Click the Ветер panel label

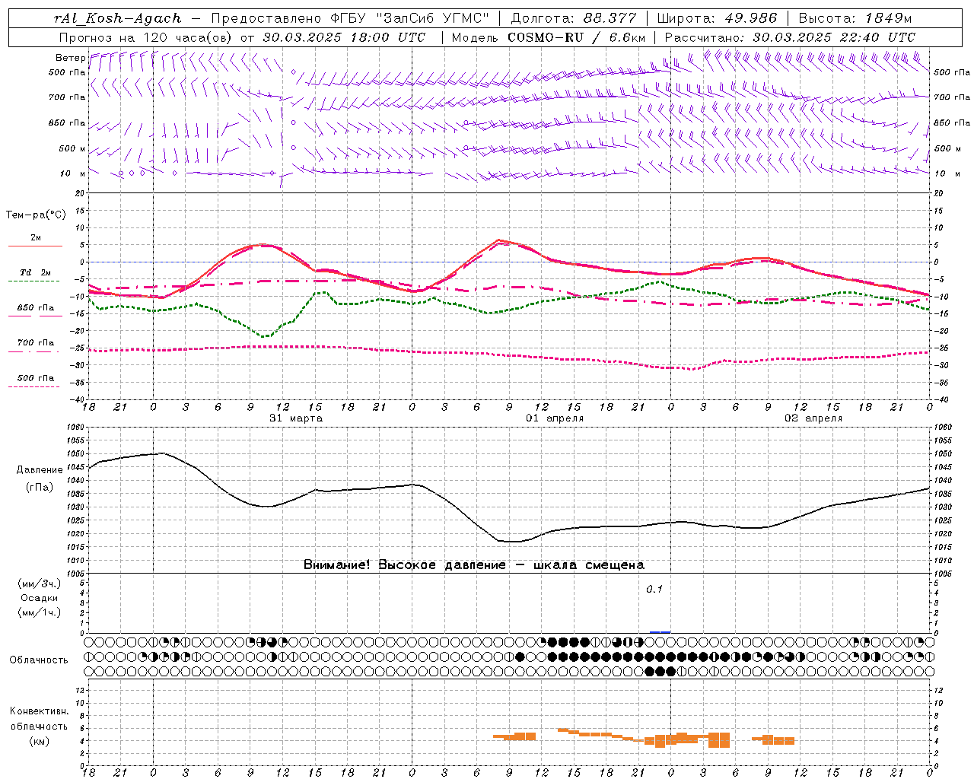(x=70, y=58)
